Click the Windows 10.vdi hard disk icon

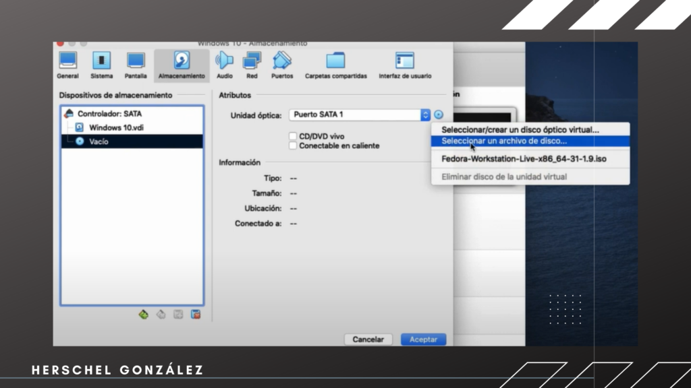pyautogui.click(x=80, y=127)
